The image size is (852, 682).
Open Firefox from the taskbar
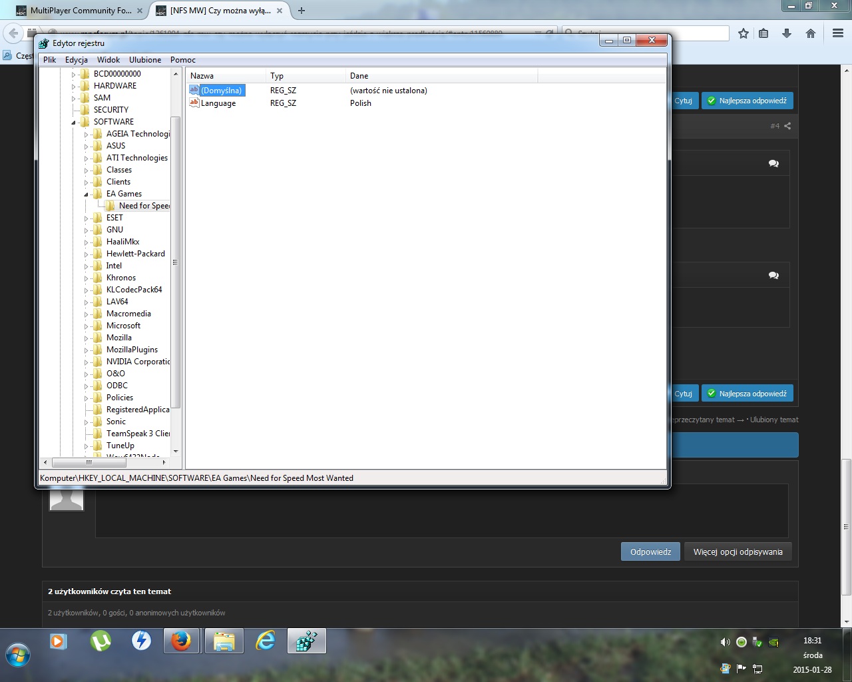point(181,641)
